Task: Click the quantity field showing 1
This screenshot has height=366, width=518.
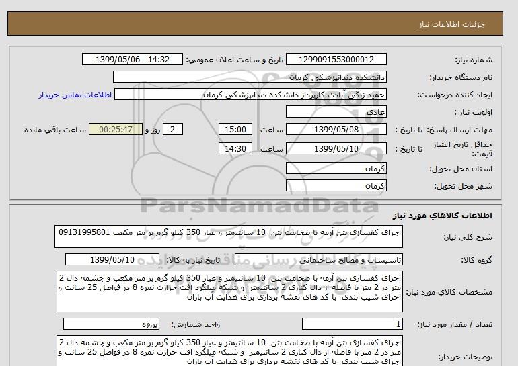Action: tap(353, 324)
